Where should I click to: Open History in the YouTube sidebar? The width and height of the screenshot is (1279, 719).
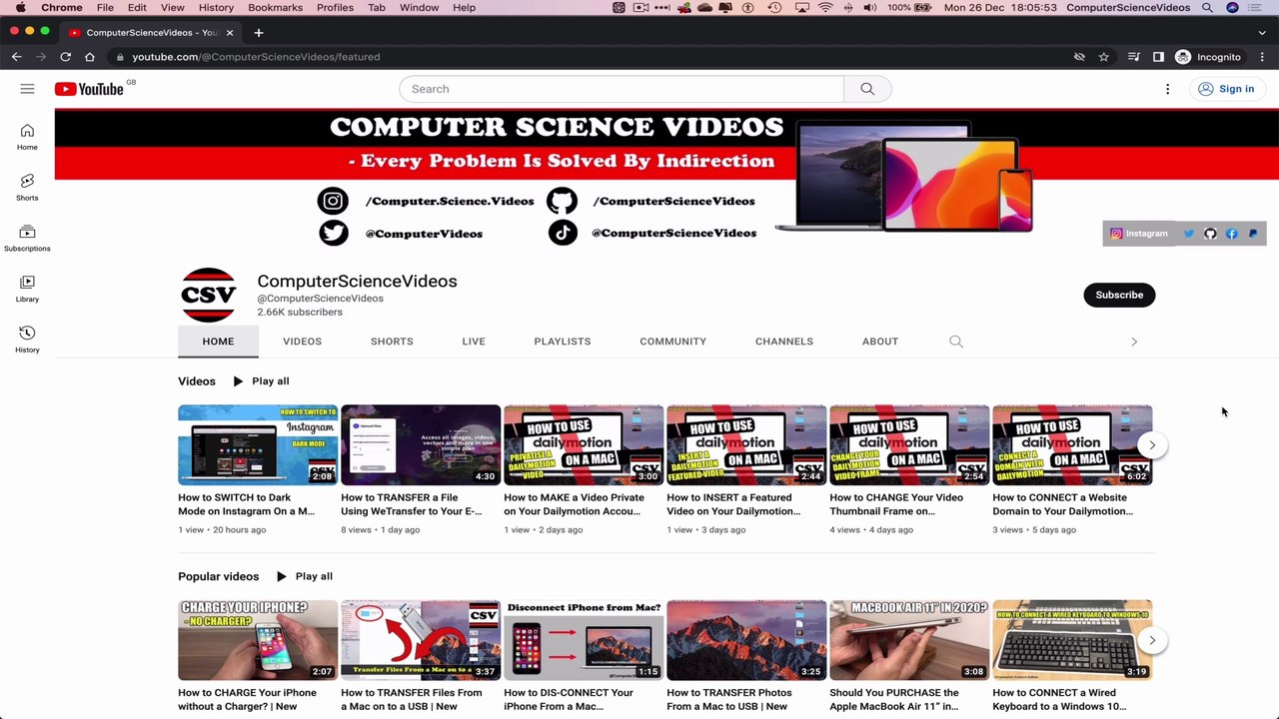click(x=27, y=340)
